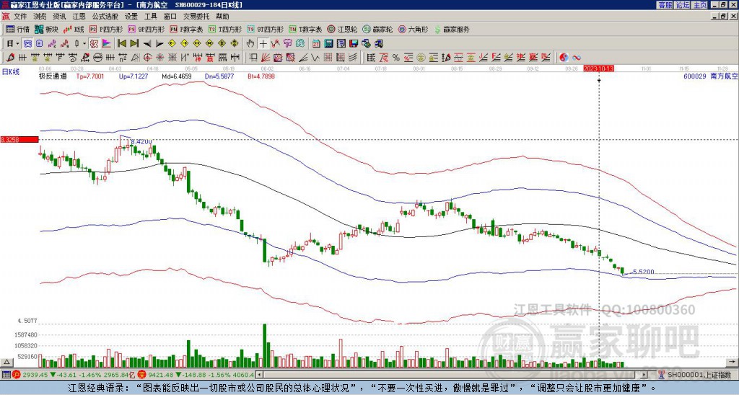Open the calendar date icon

[x=316, y=44]
